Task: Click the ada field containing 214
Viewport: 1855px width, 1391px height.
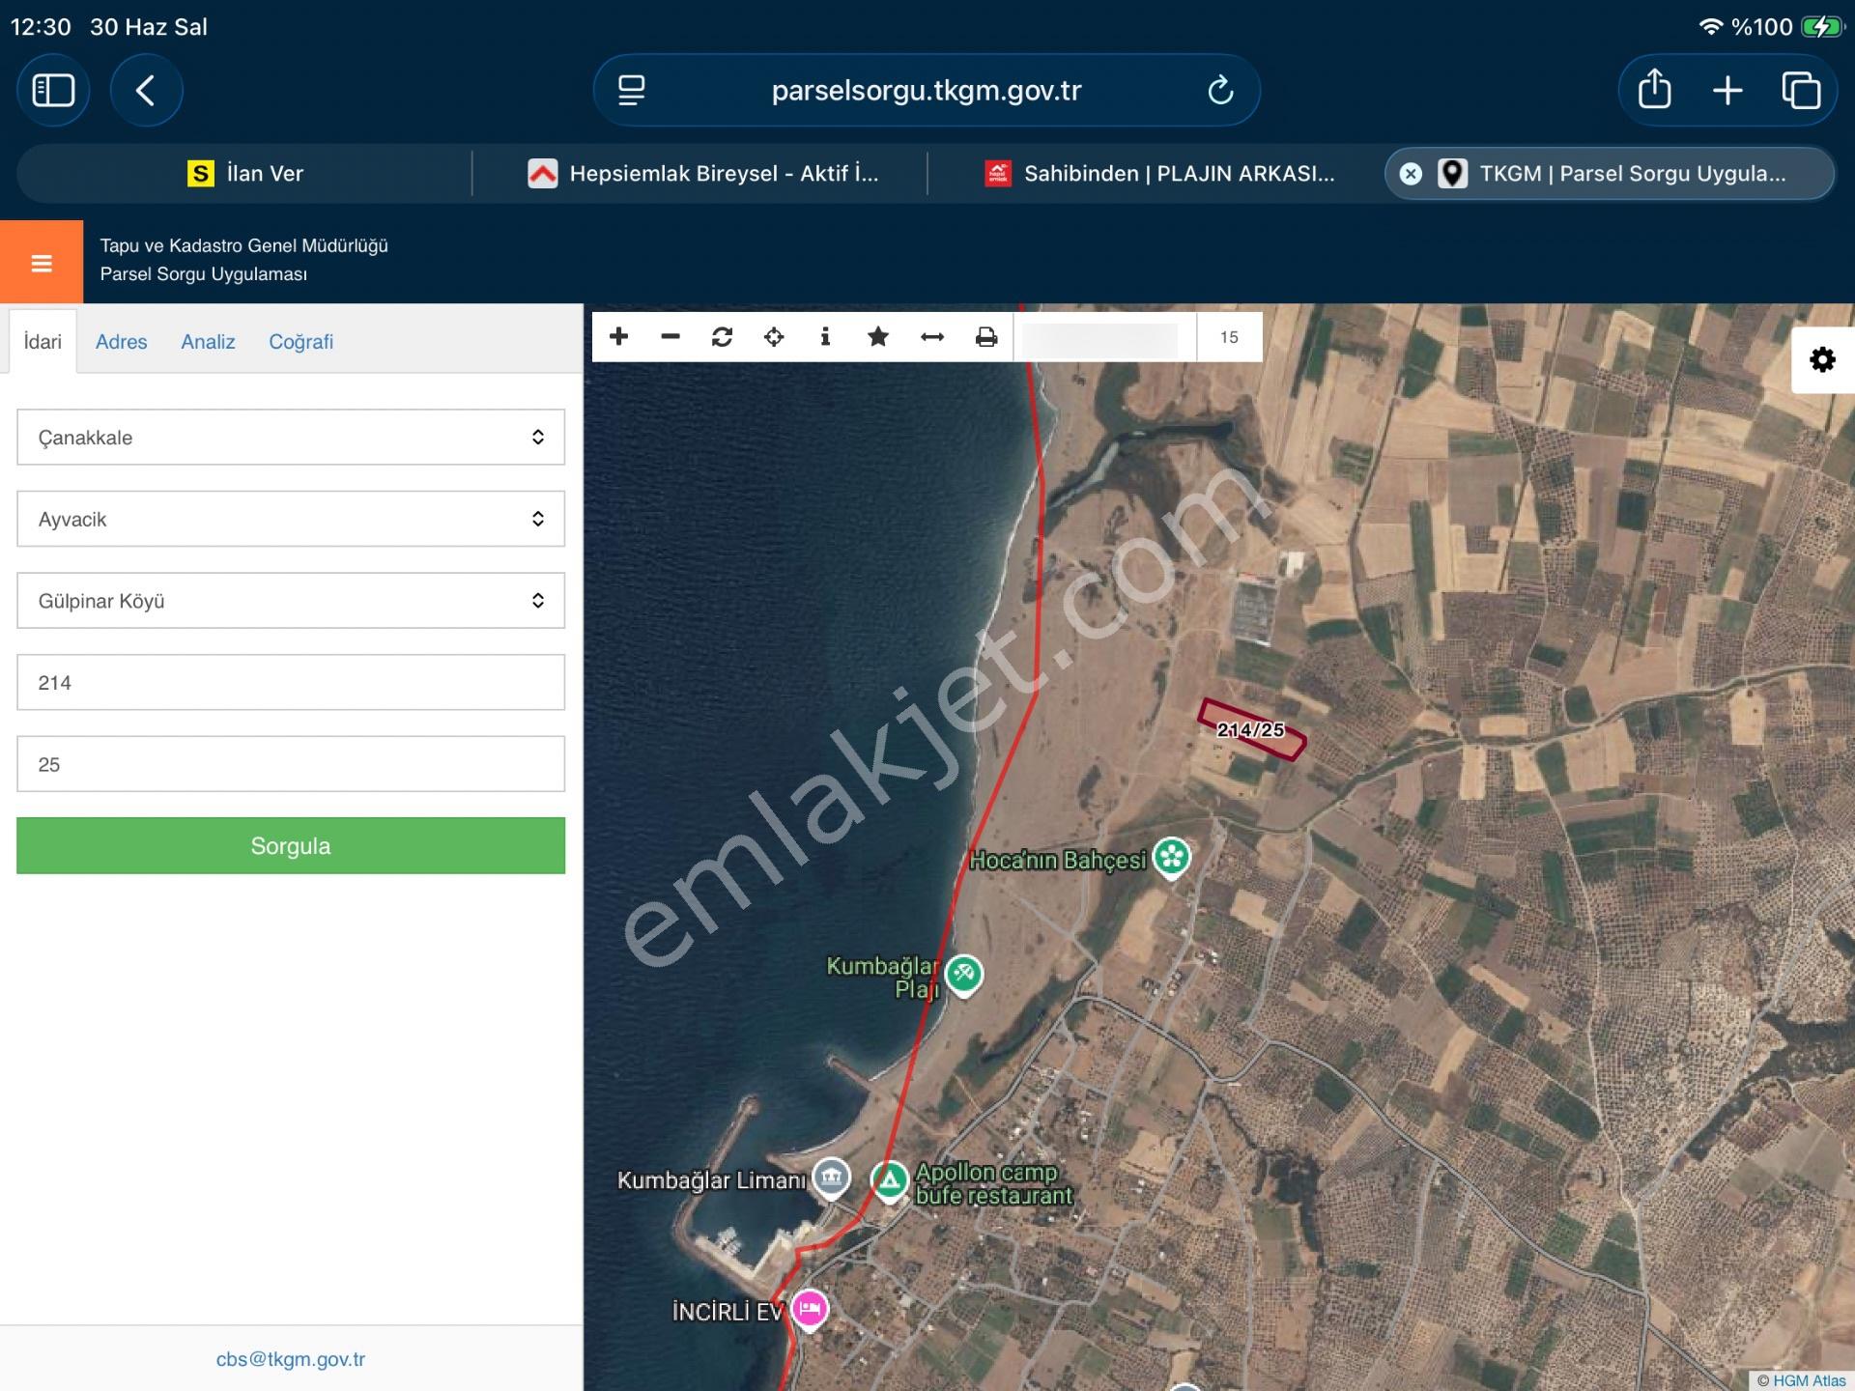Action: (x=291, y=682)
